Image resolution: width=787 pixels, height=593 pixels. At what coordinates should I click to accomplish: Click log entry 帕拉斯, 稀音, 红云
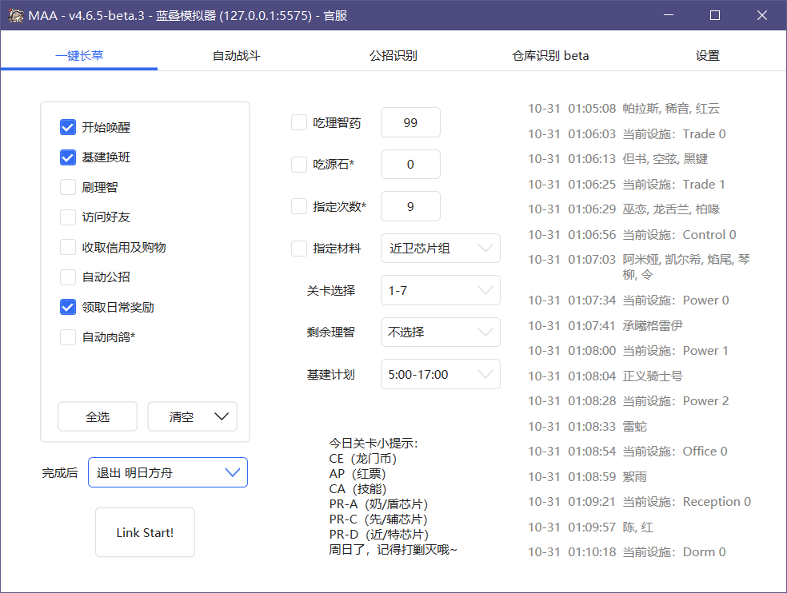click(x=672, y=109)
